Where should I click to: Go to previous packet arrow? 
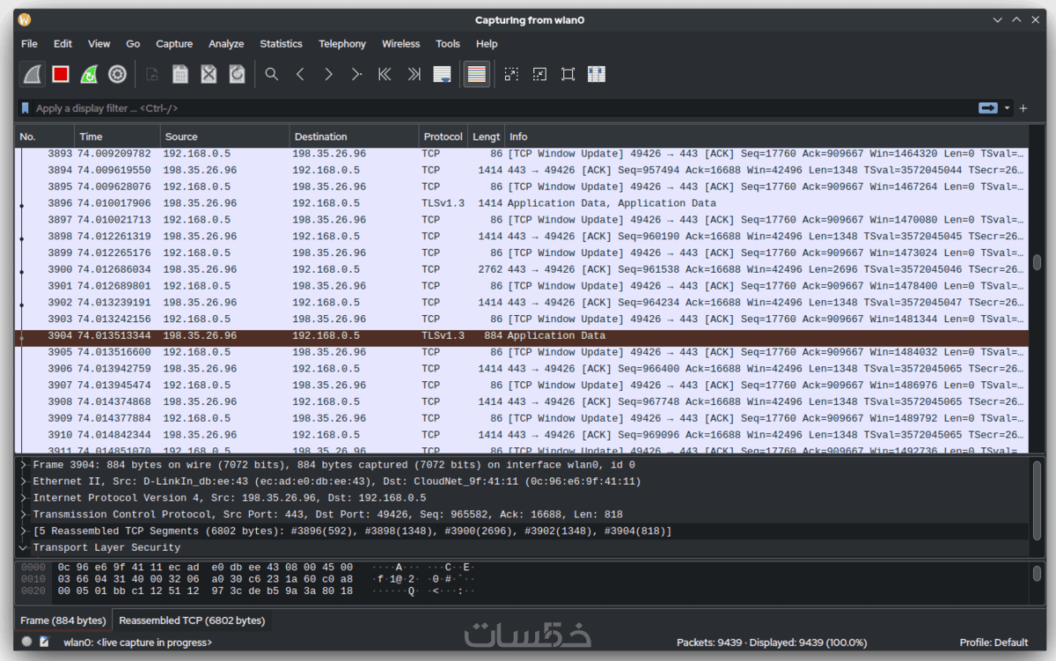pyautogui.click(x=300, y=75)
